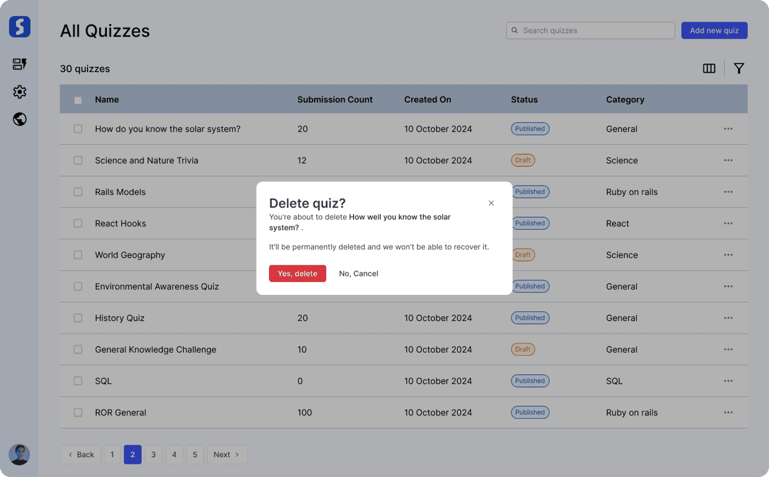Screen dimensions: 769x477
Task: Close the Delete quiz dialog with X
Action: point(491,203)
